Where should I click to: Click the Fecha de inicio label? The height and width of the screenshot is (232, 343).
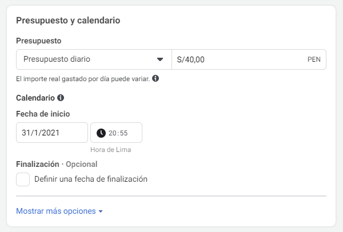pos(43,114)
